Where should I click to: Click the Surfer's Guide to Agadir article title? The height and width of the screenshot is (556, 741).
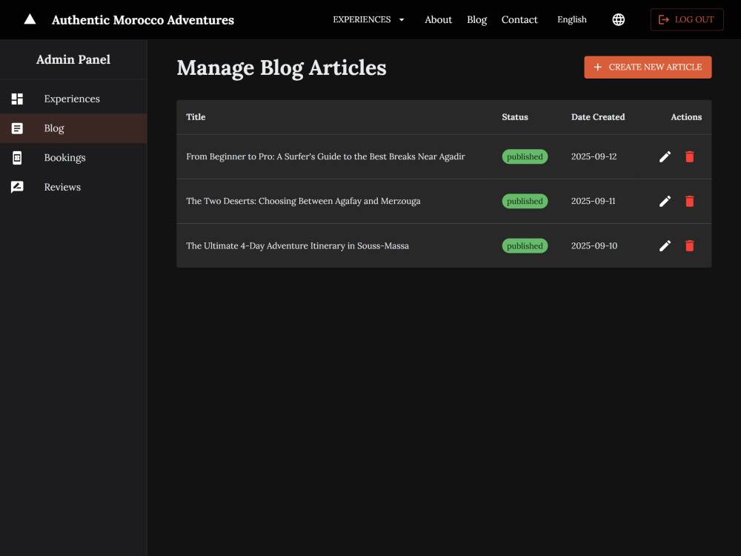(x=325, y=156)
